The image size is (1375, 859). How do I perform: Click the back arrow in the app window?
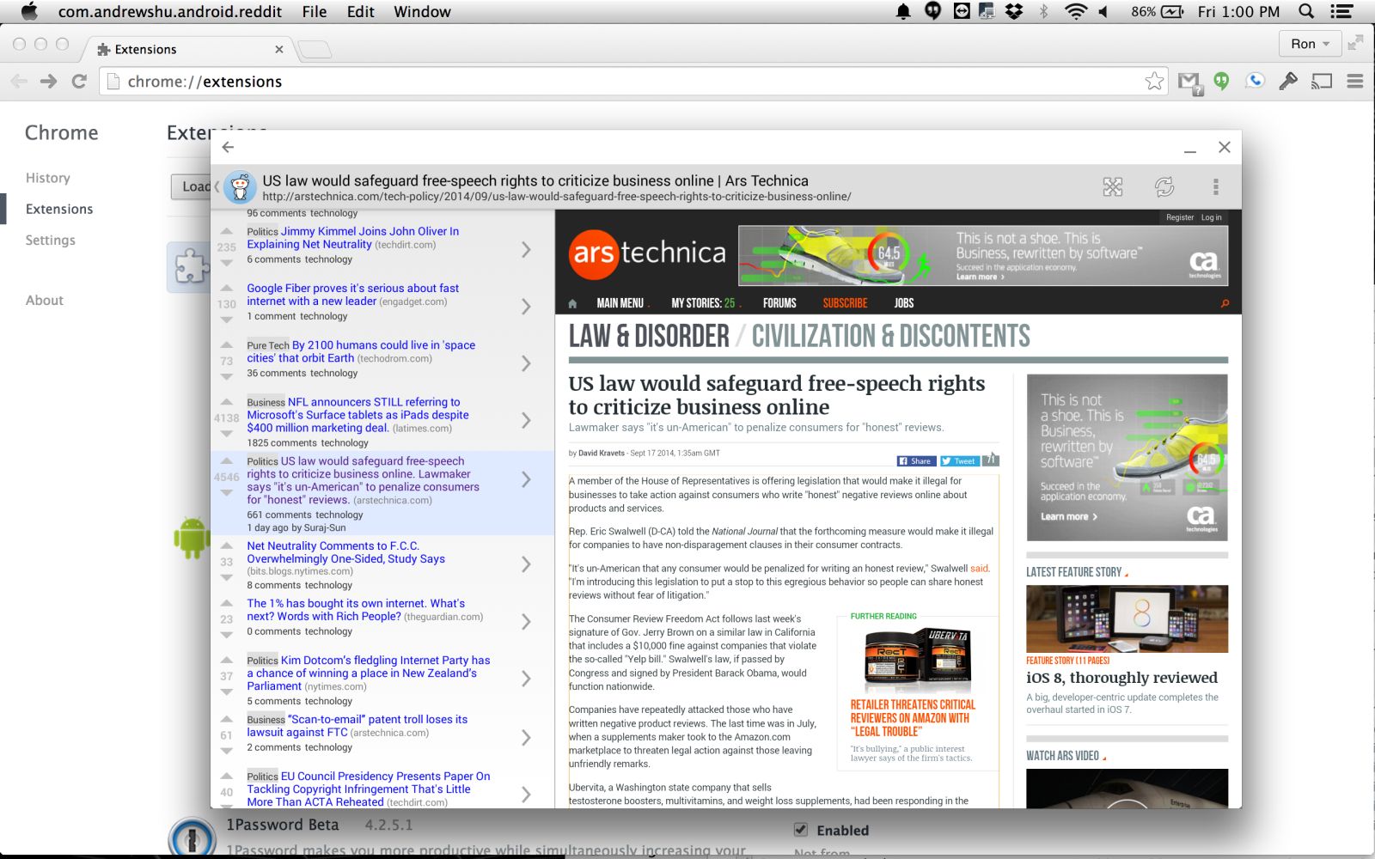[x=228, y=147]
